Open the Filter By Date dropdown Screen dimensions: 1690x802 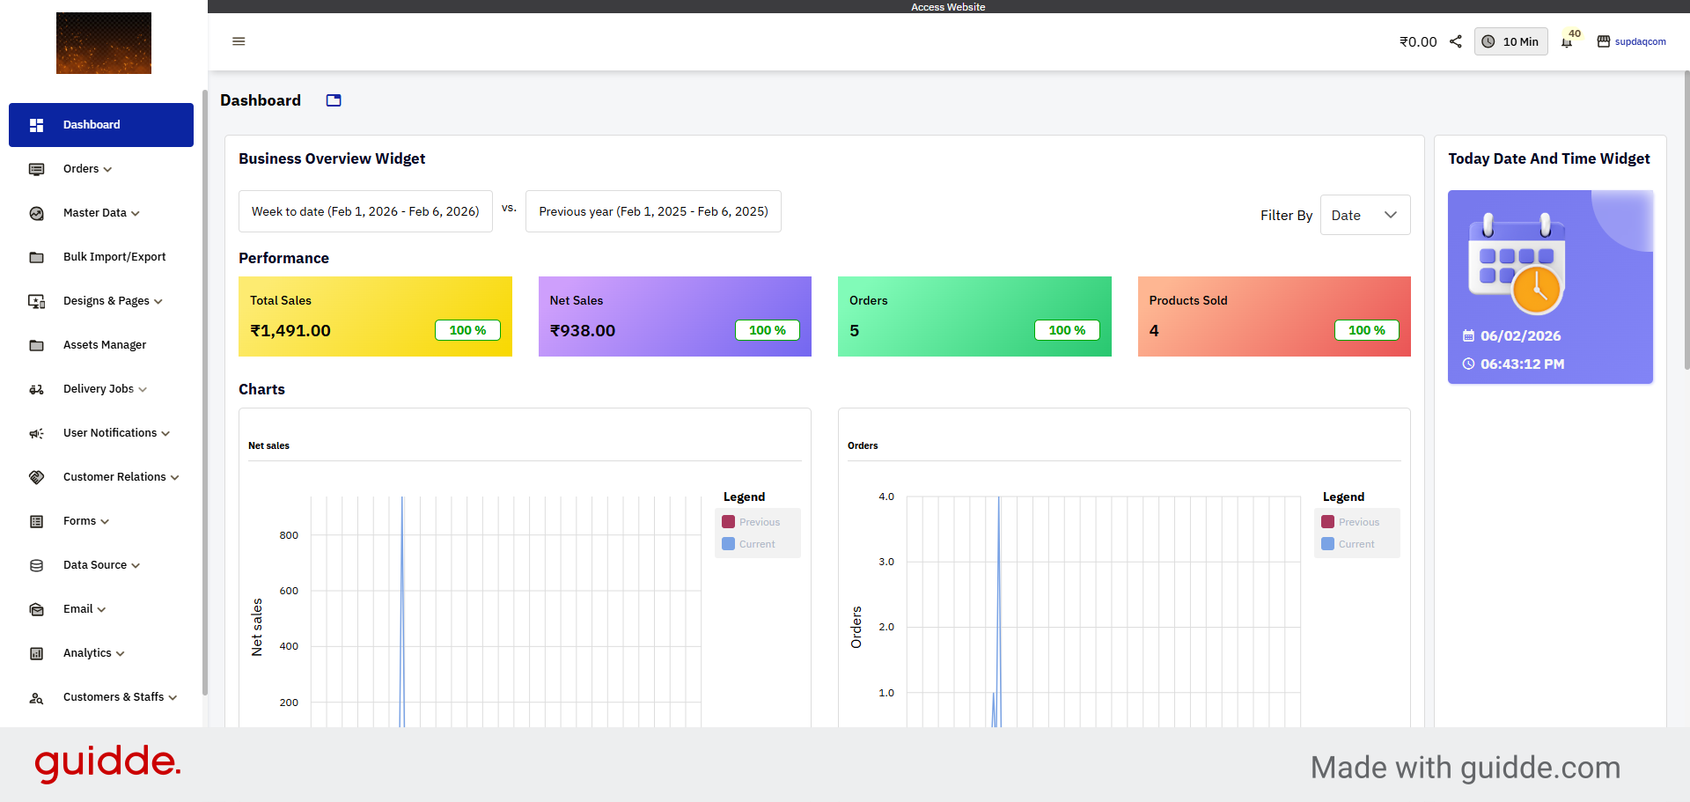point(1364,215)
